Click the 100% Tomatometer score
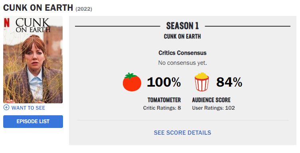 coord(164,82)
